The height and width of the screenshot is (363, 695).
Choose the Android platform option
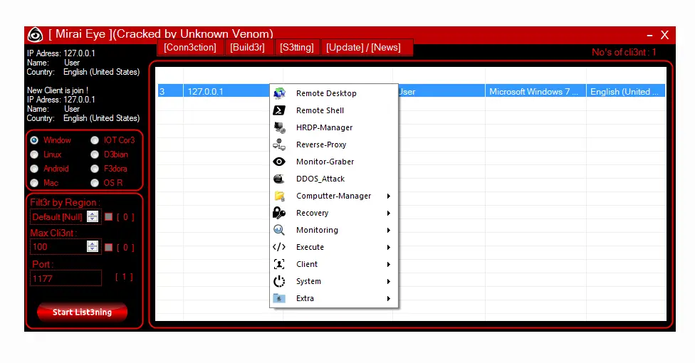[34, 169]
